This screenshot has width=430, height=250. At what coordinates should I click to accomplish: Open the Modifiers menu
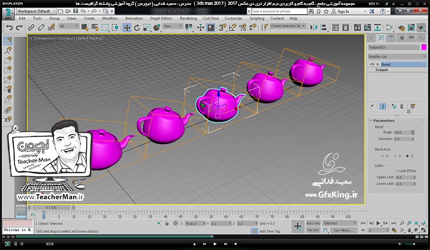tap(110, 18)
